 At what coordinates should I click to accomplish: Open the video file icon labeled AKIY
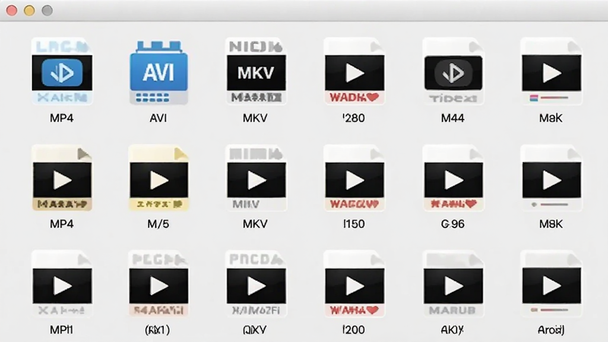tap(453, 284)
